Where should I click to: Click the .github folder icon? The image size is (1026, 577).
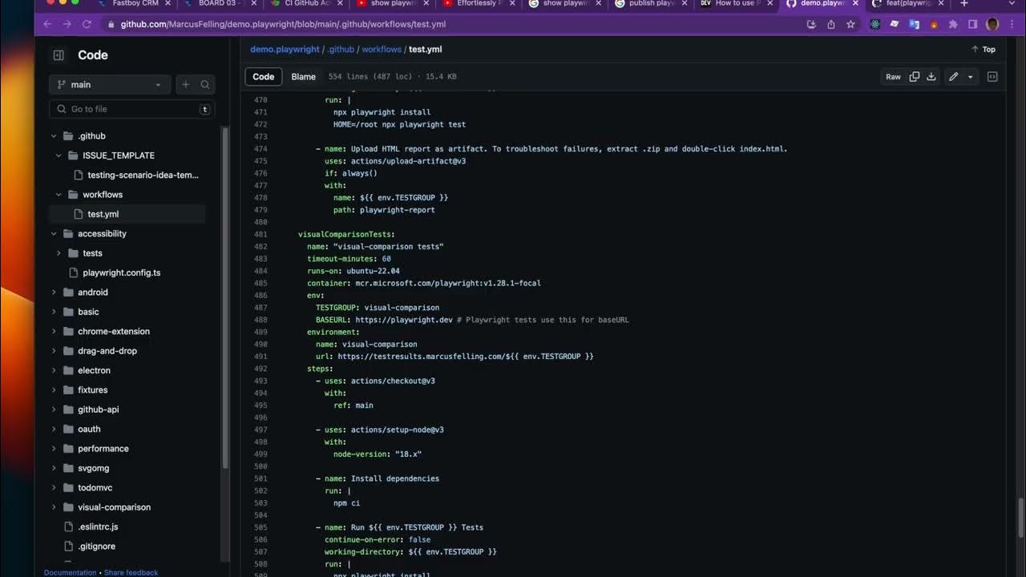tap(68, 135)
